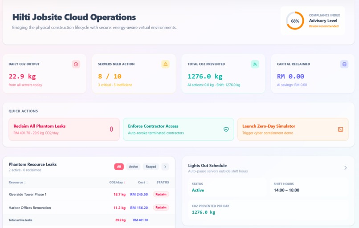This screenshot has width=359, height=228.
Task: Select the Reaped filter in Phantom Resource Leaks
Action: (151, 167)
